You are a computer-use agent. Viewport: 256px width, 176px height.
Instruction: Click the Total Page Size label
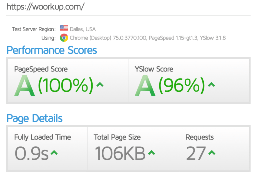(117, 137)
